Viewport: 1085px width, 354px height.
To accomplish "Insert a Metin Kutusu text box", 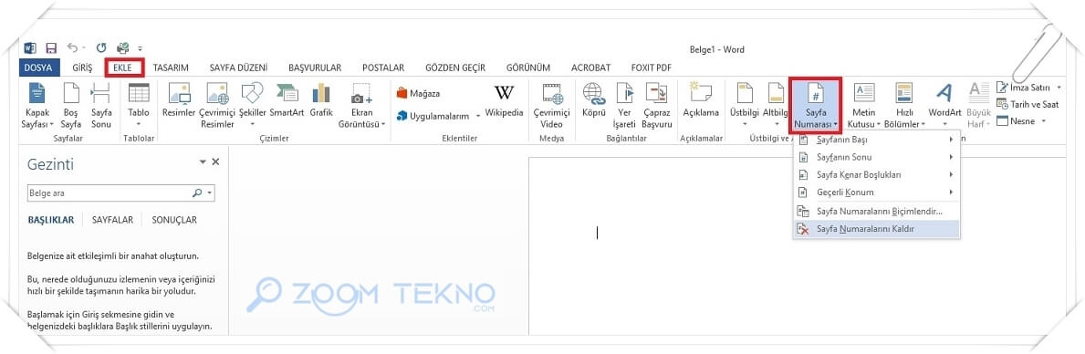I will click(863, 106).
